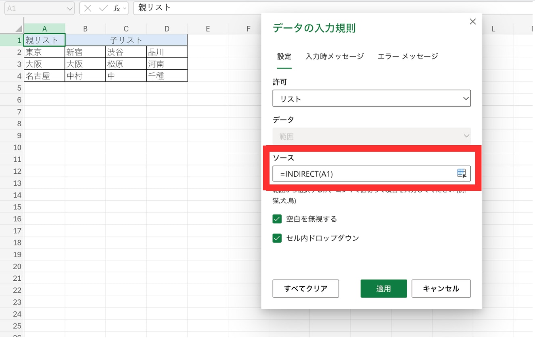Viewport: 535px width, 338px height.
Task: Click the すべてクリア button
Action: (x=305, y=288)
